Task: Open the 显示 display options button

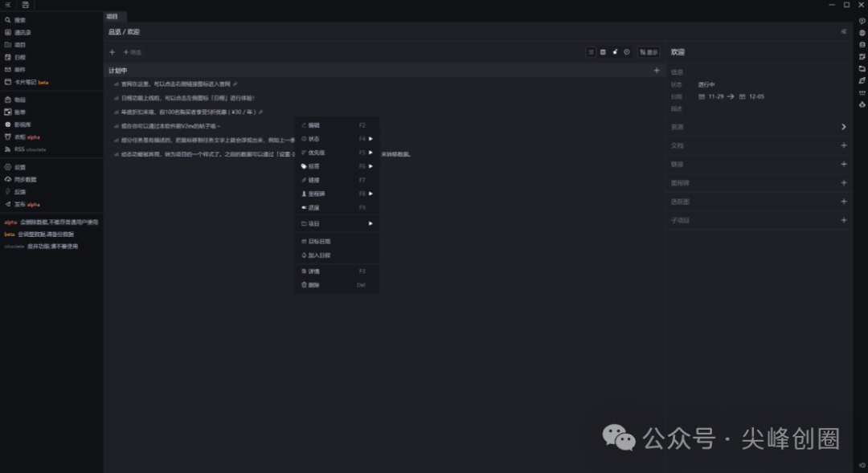Action: (649, 52)
